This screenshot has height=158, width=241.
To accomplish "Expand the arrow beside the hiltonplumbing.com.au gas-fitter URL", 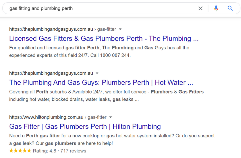I will [x=111, y=117].
